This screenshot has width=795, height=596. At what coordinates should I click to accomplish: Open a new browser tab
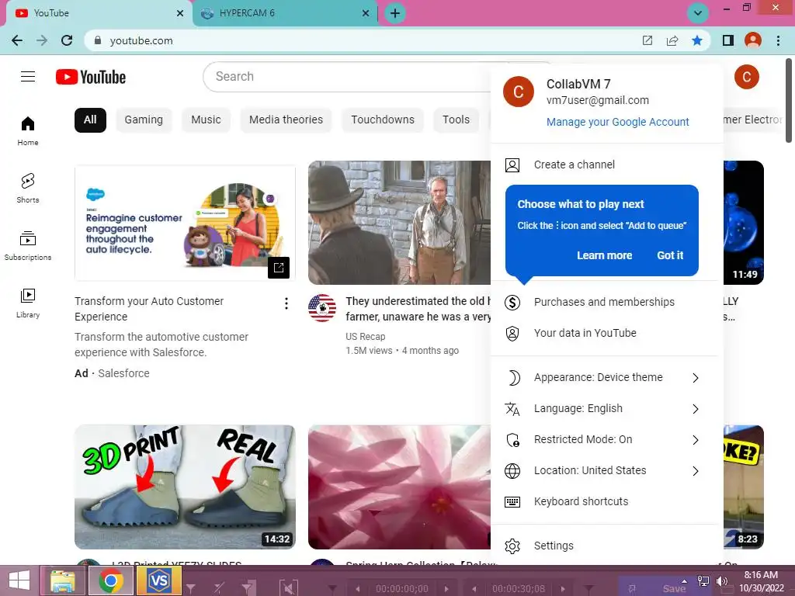[x=395, y=13]
